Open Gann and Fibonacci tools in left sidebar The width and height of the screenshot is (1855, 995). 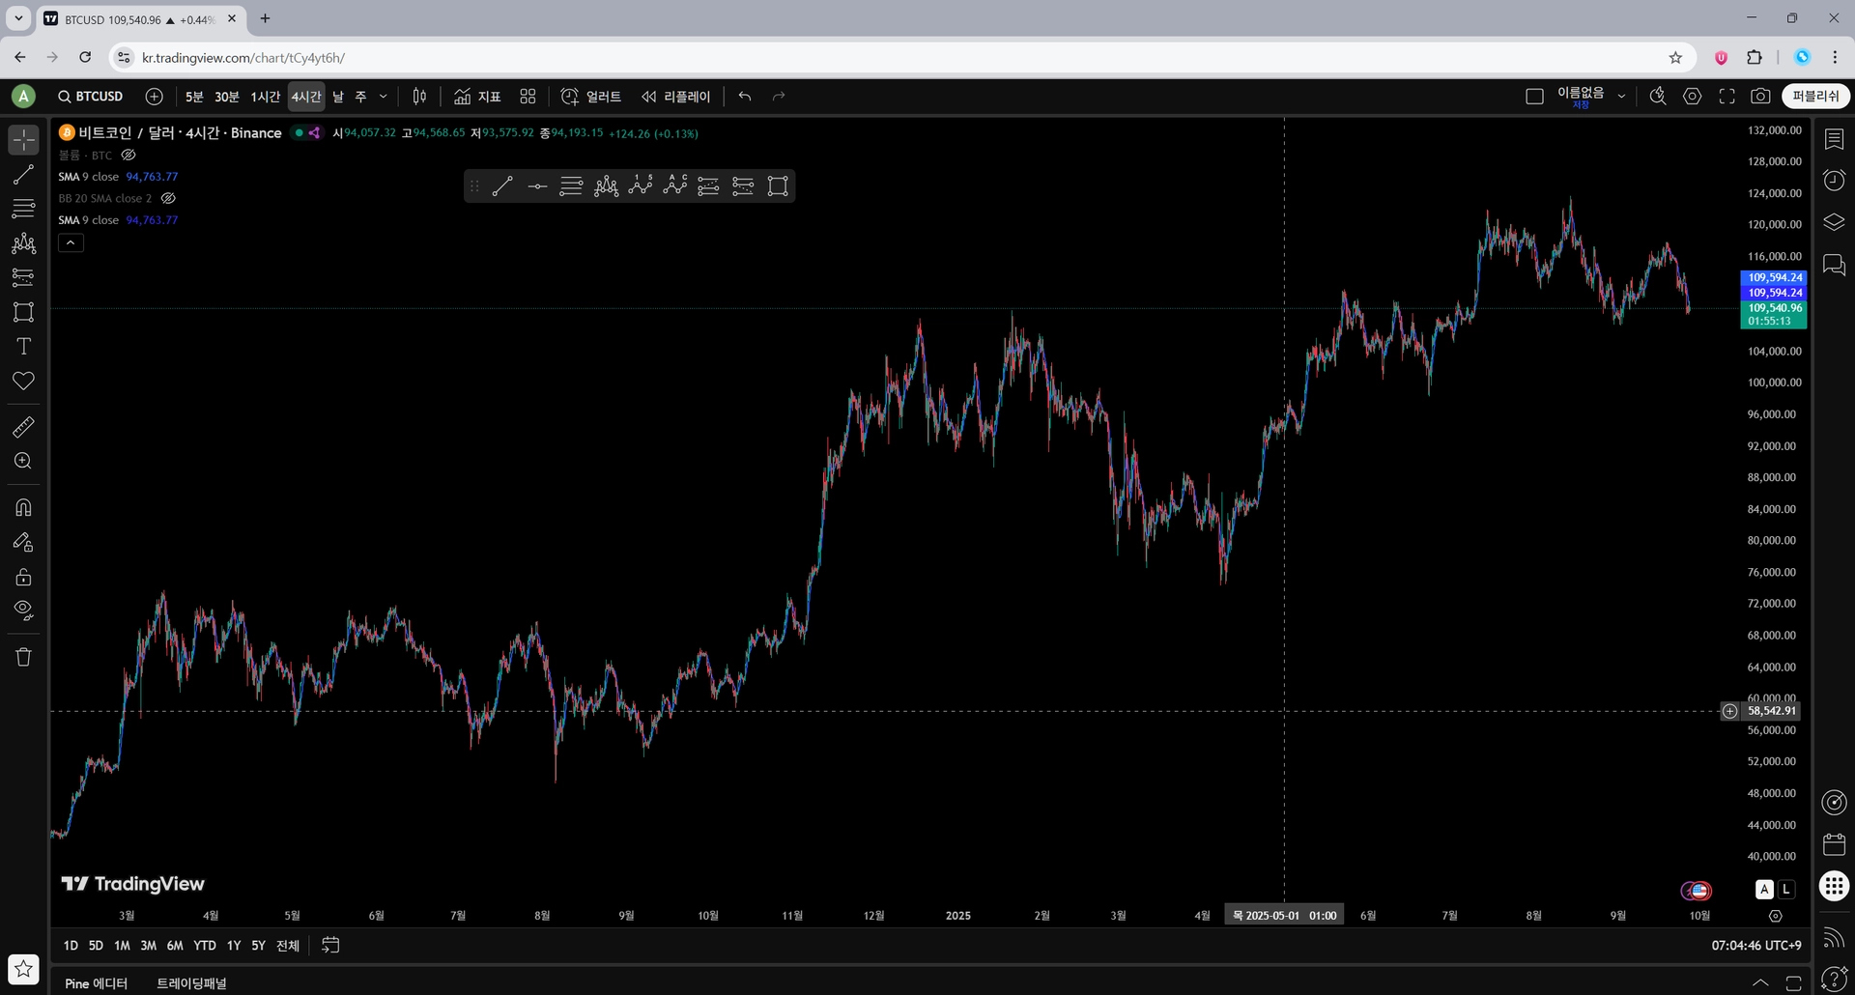pos(23,209)
